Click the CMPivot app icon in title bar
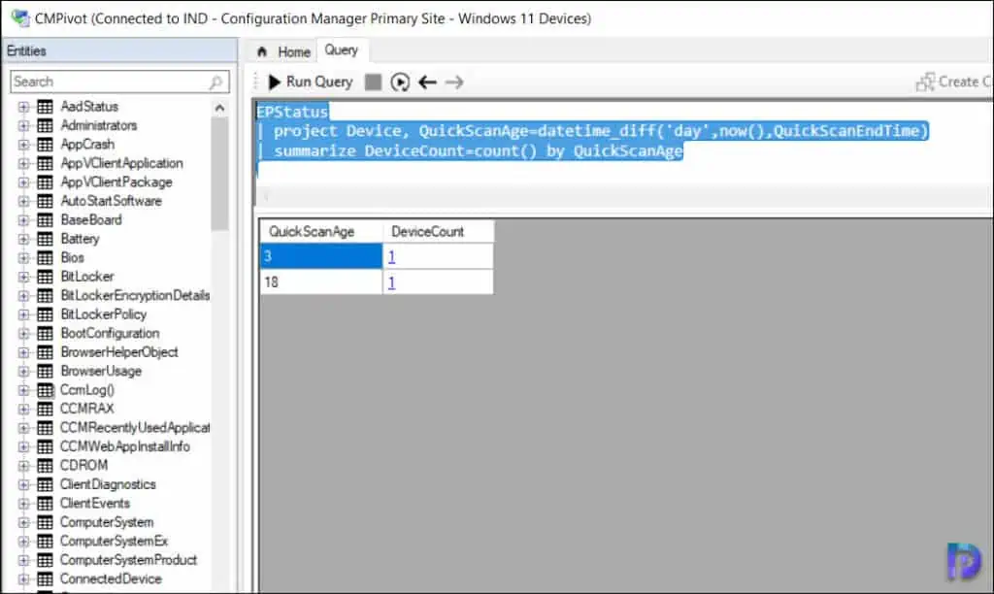The image size is (994, 594). click(19, 17)
